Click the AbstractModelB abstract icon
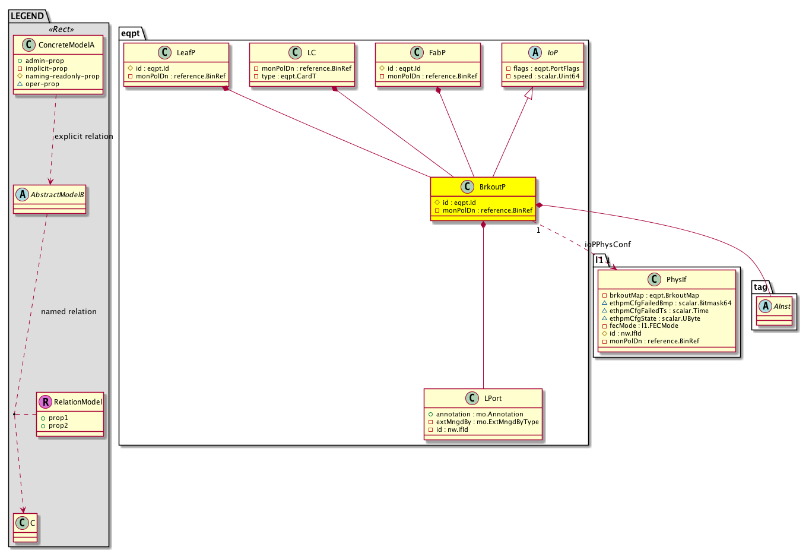 [22, 195]
